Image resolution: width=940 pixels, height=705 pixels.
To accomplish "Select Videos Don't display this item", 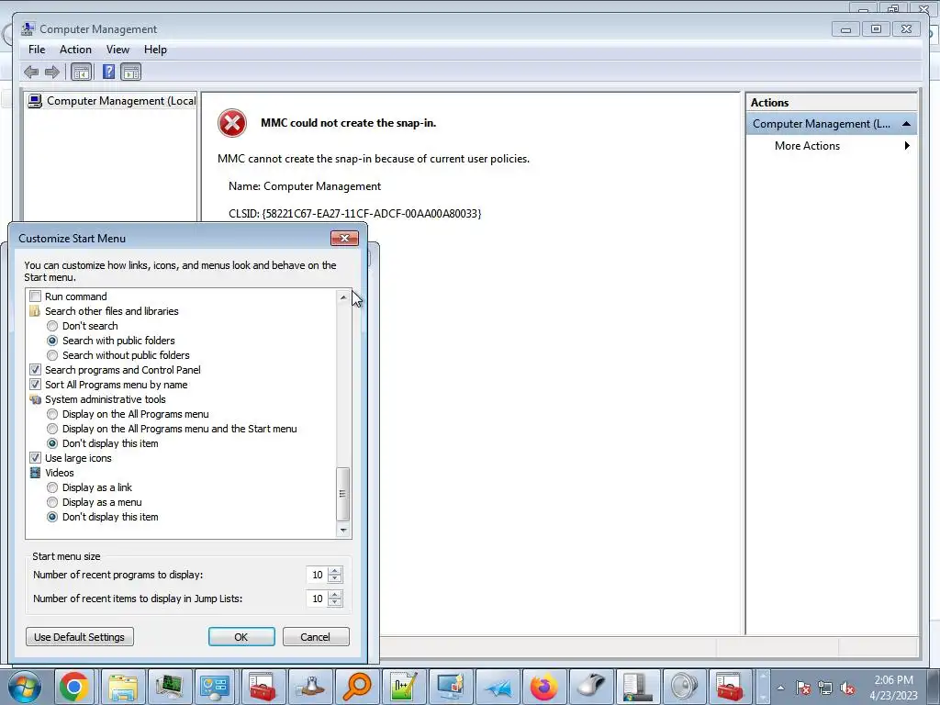I will point(52,517).
